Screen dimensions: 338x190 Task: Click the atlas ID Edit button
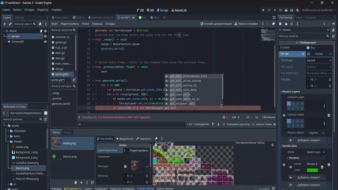pos(139,150)
